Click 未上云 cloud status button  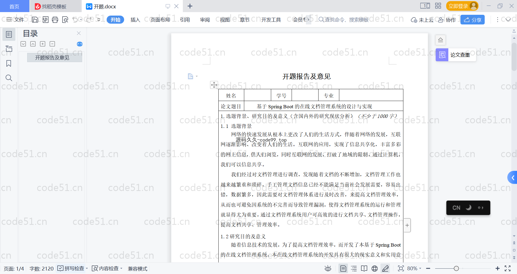click(x=422, y=20)
